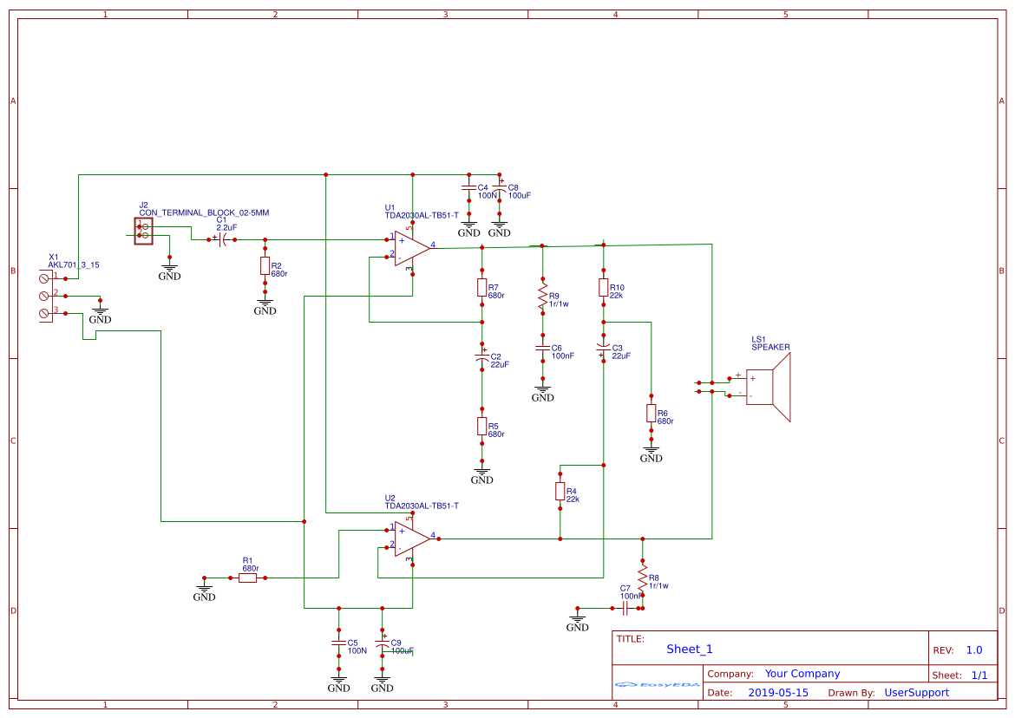Click the GND symbol below R6
The image size is (1015, 718).
(x=652, y=454)
